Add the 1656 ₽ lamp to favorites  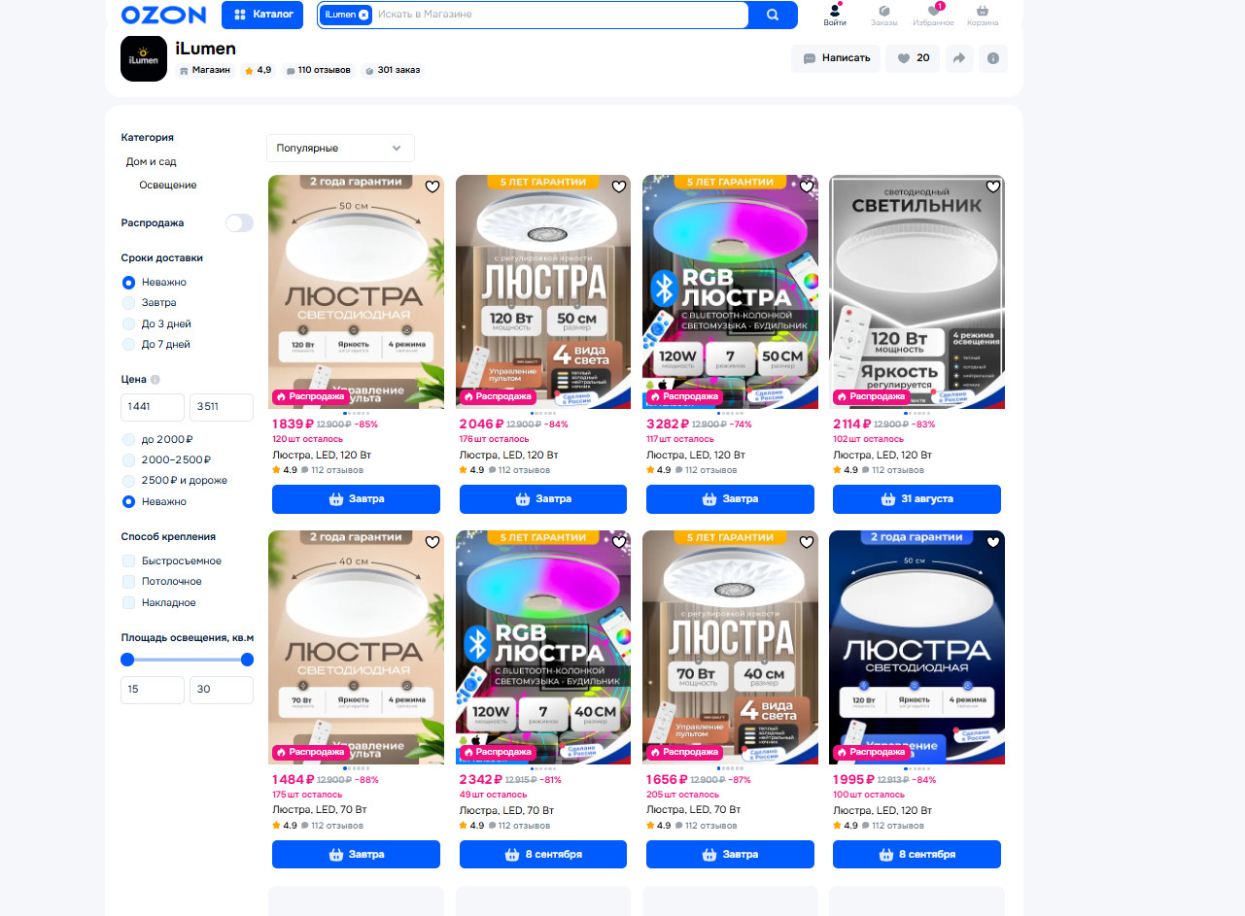[x=806, y=543]
